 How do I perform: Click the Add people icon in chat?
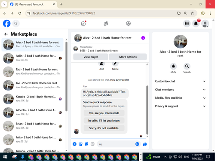[x=101, y=64]
